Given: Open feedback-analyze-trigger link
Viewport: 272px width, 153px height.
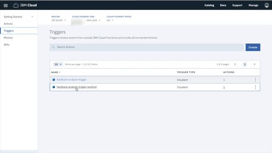Looking at the screenshot, I should [71, 79].
